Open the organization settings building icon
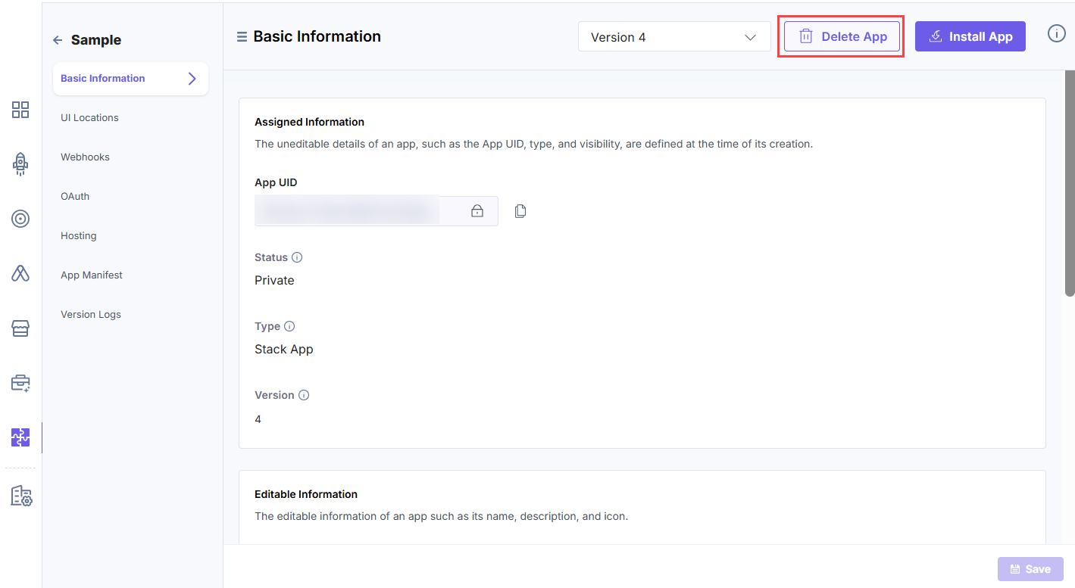 click(x=20, y=496)
